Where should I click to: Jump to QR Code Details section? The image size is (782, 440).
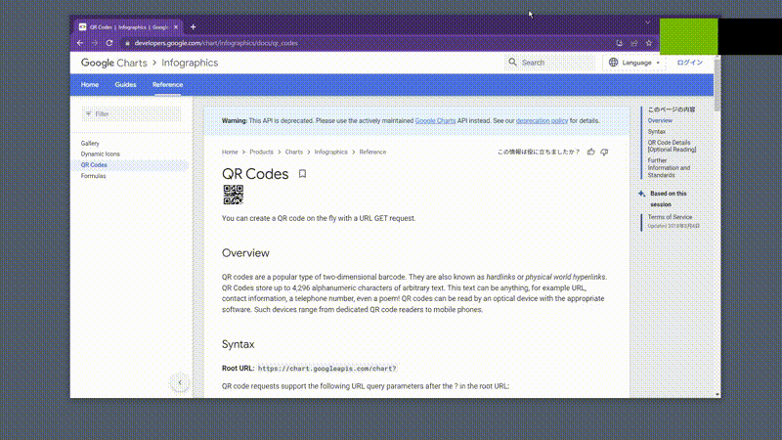[672, 146]
